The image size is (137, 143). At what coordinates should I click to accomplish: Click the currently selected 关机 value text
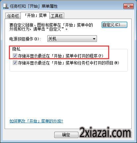pos(52,39)
